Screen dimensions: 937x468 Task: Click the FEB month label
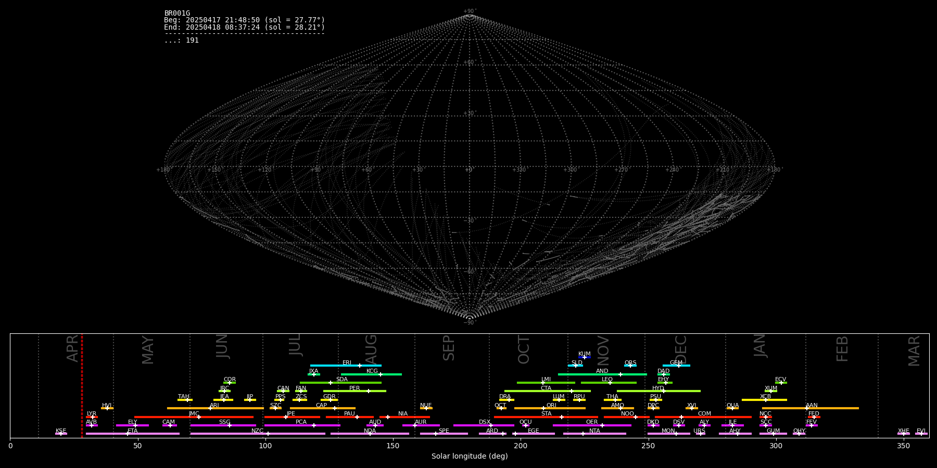842,349
